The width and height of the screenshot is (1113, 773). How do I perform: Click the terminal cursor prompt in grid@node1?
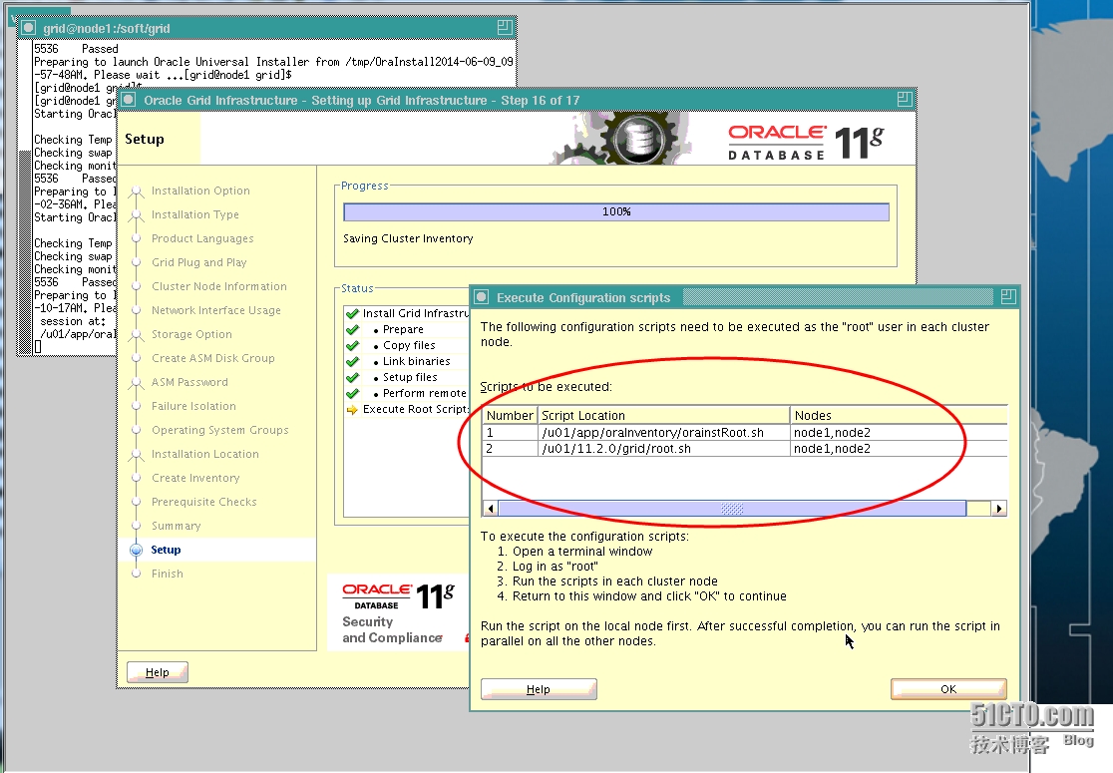[x=38, y=346]
